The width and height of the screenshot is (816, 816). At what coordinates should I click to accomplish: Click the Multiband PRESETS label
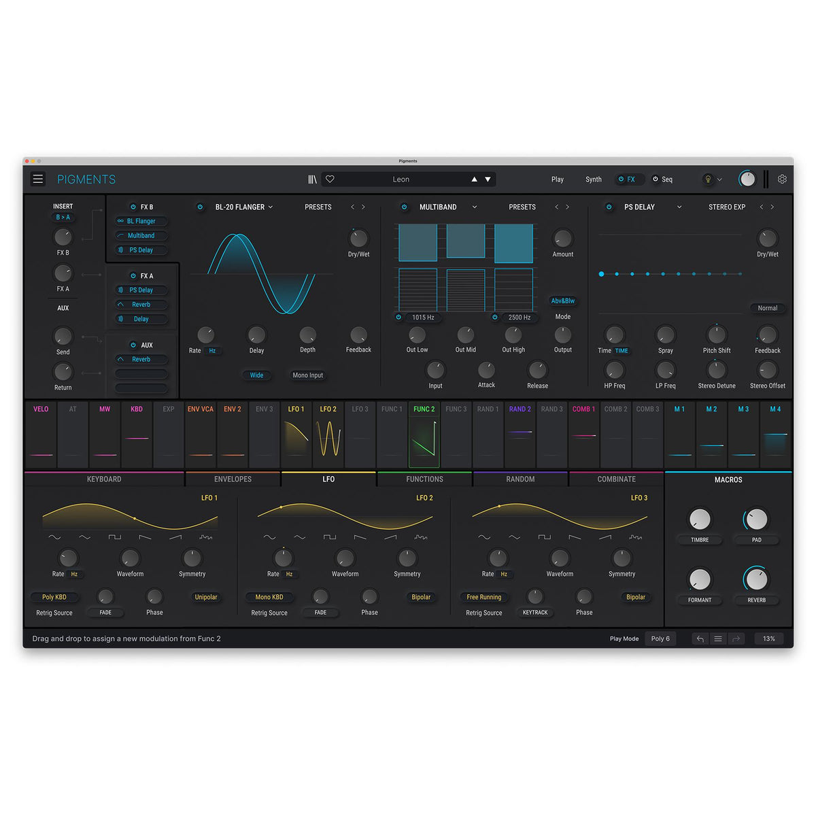[x=522, y=207]
